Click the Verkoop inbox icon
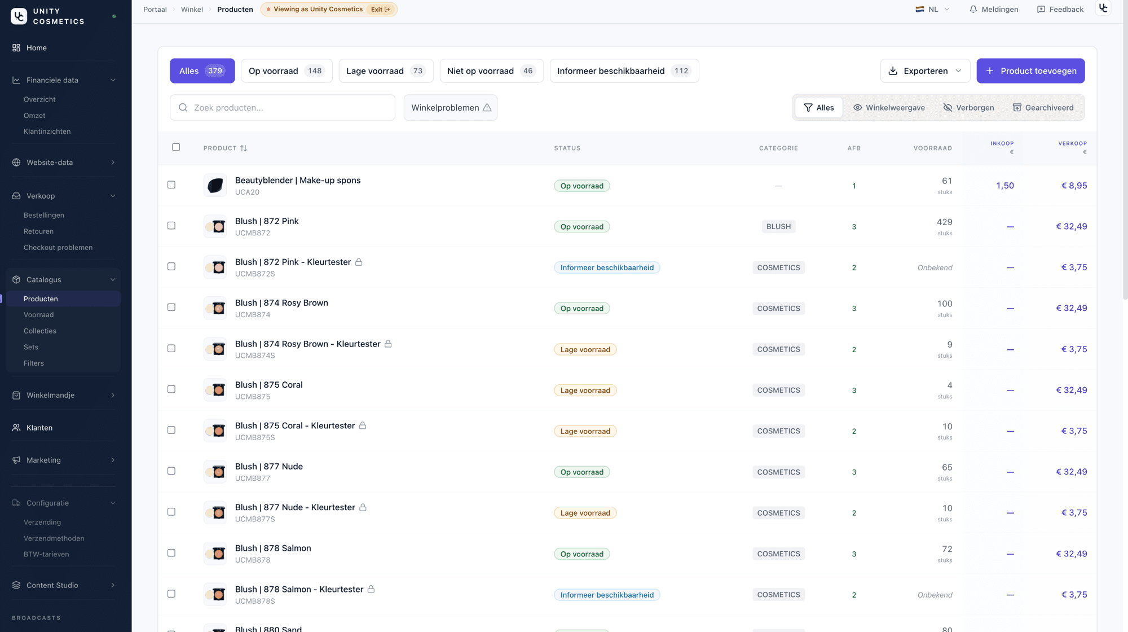Image resolution: width=1128 pixels, height=632 pixels. click(x=16, y=196)
